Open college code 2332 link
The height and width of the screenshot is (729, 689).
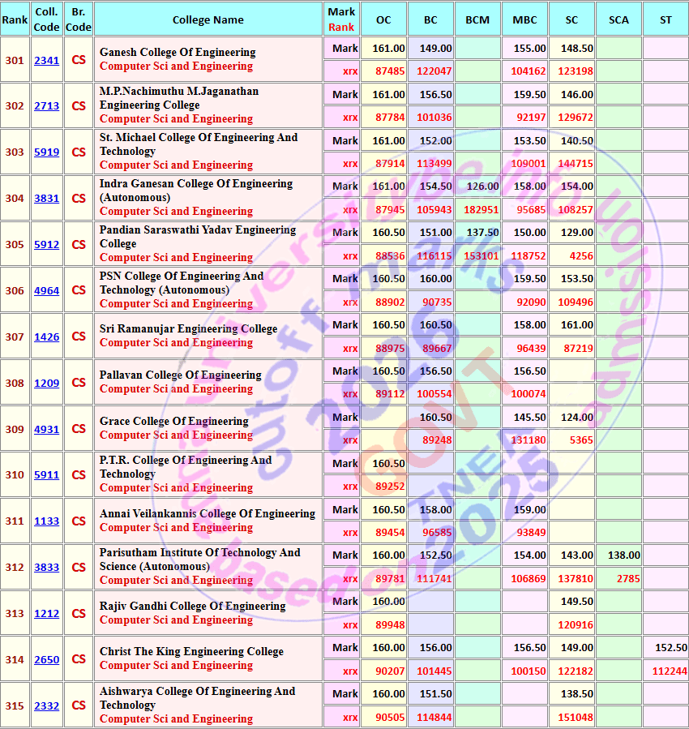(46, 706)
